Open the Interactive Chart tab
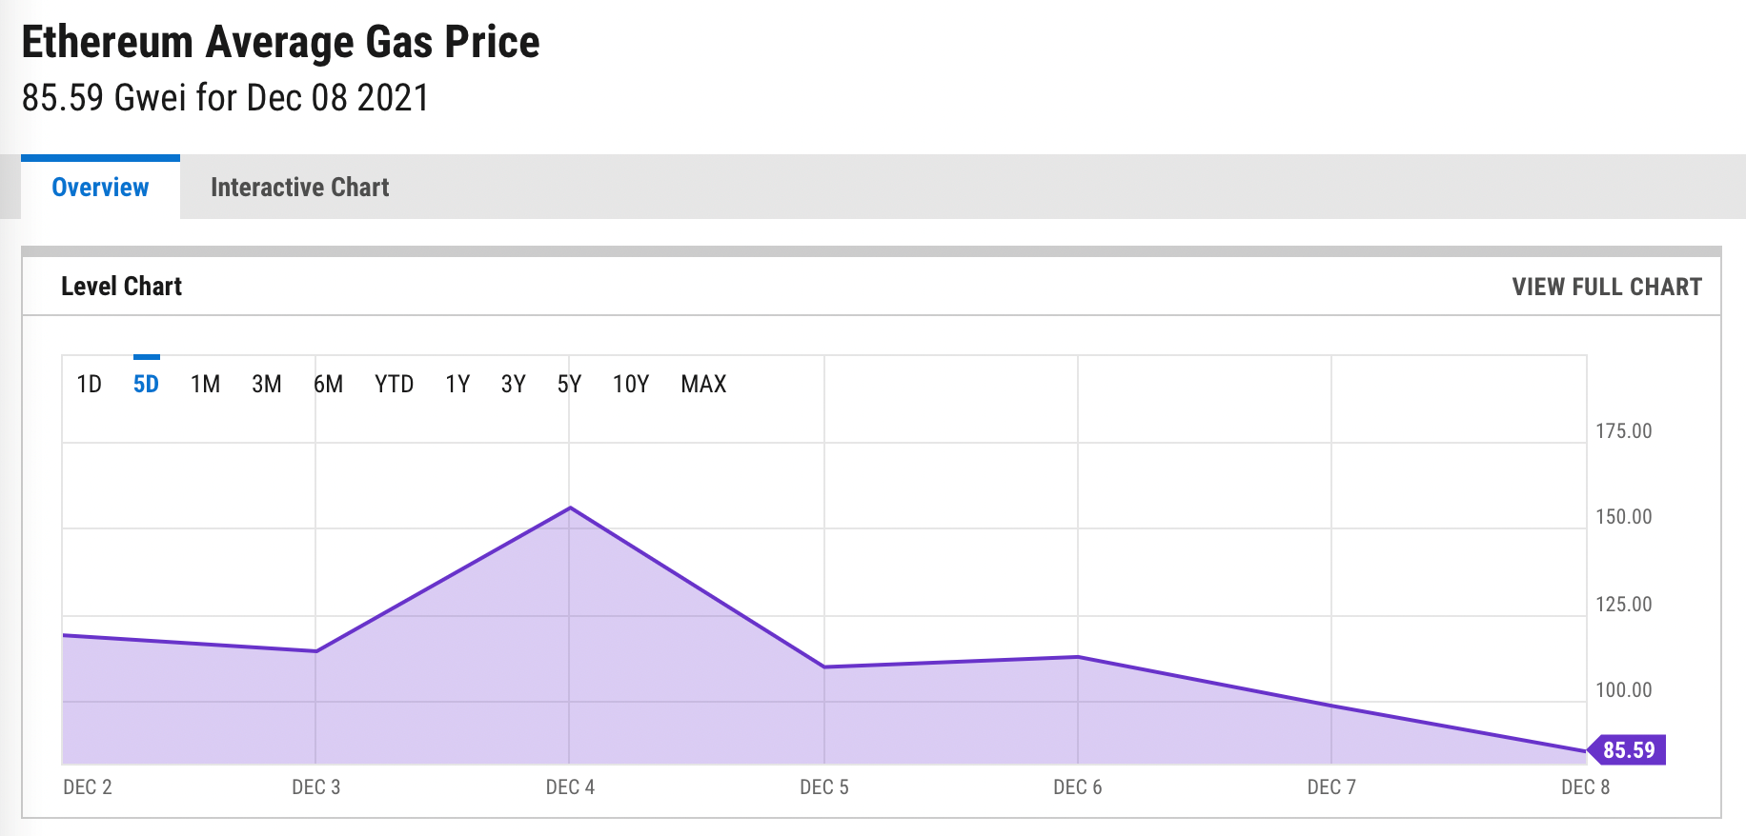This screenshot has height=836, width=1746. [299, 188]
